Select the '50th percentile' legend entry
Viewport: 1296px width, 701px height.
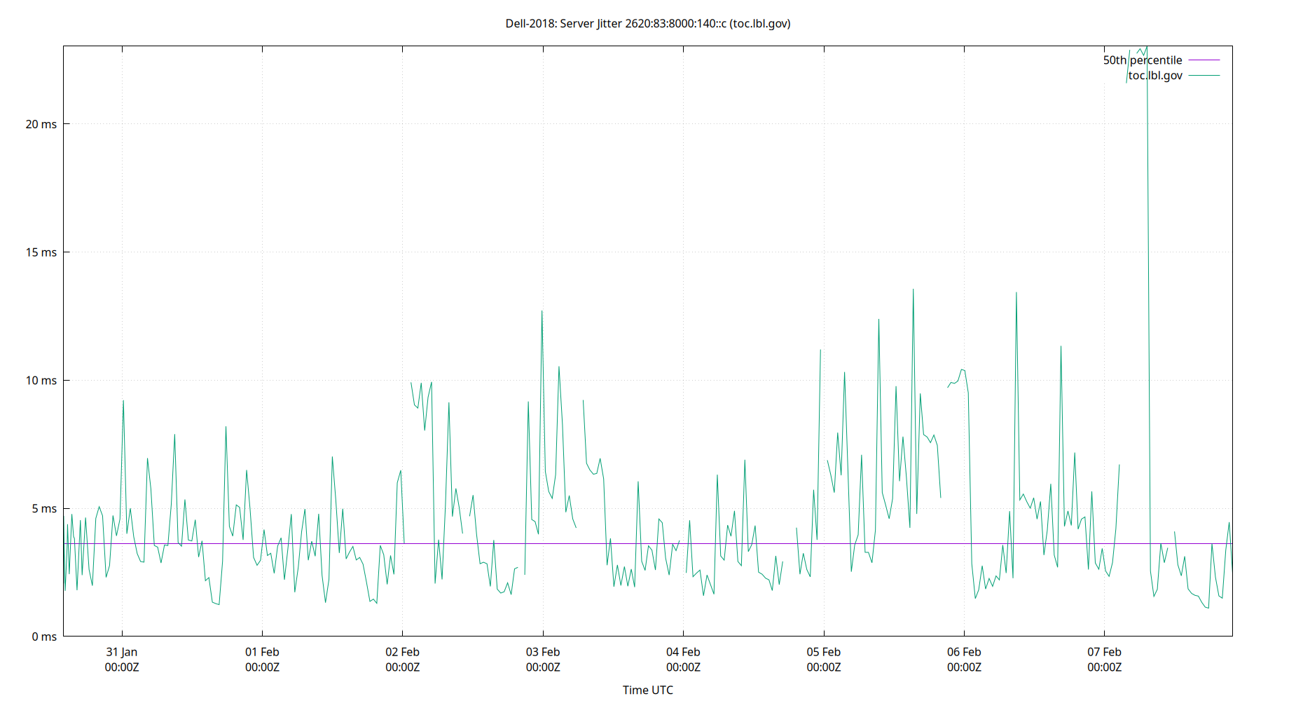pos(1141,60)
